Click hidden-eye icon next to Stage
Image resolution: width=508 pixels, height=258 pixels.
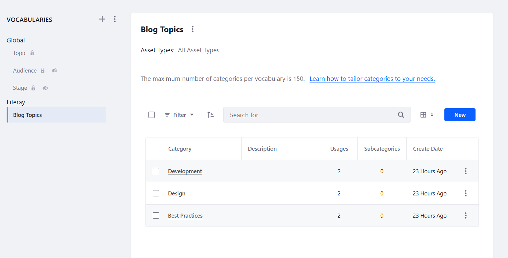coord(45,88)
